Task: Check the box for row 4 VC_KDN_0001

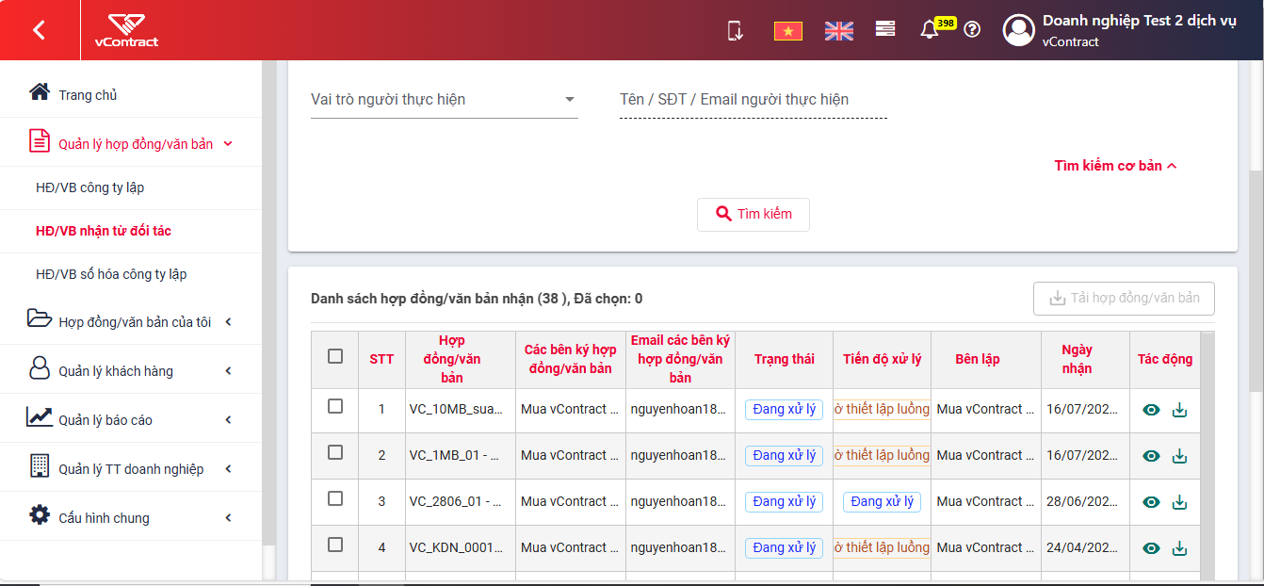Action: (x=335, y=545)
